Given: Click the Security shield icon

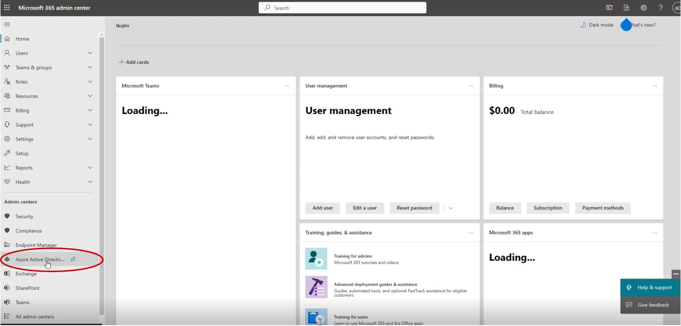Looking at the screenshot, I should (7, 216).
